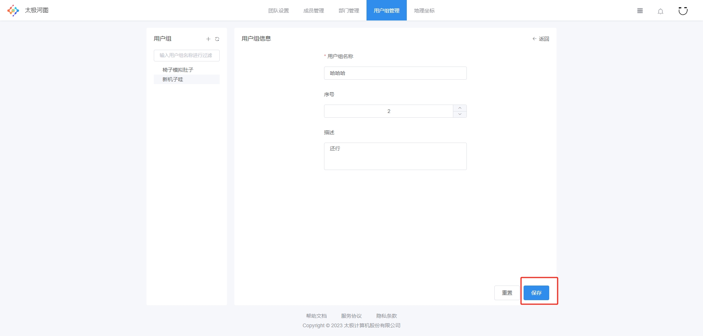Open the apps grid icon

[x=640, y=11]
